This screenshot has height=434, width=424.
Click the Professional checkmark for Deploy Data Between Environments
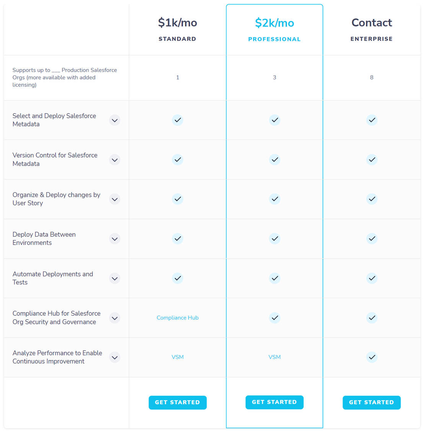[274, 239]
